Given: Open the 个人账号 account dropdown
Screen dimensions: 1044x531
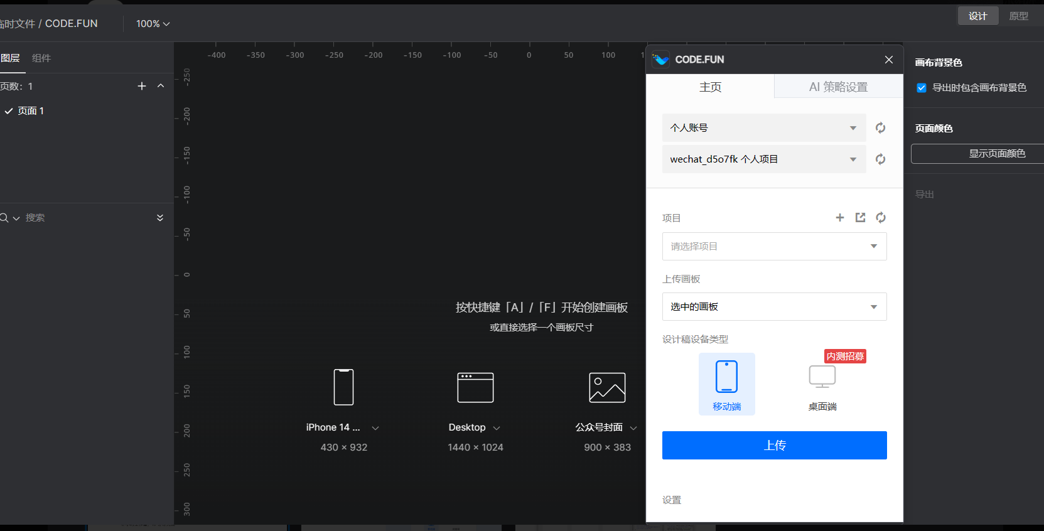Looking at the screenshot, I should click(764, 127).
